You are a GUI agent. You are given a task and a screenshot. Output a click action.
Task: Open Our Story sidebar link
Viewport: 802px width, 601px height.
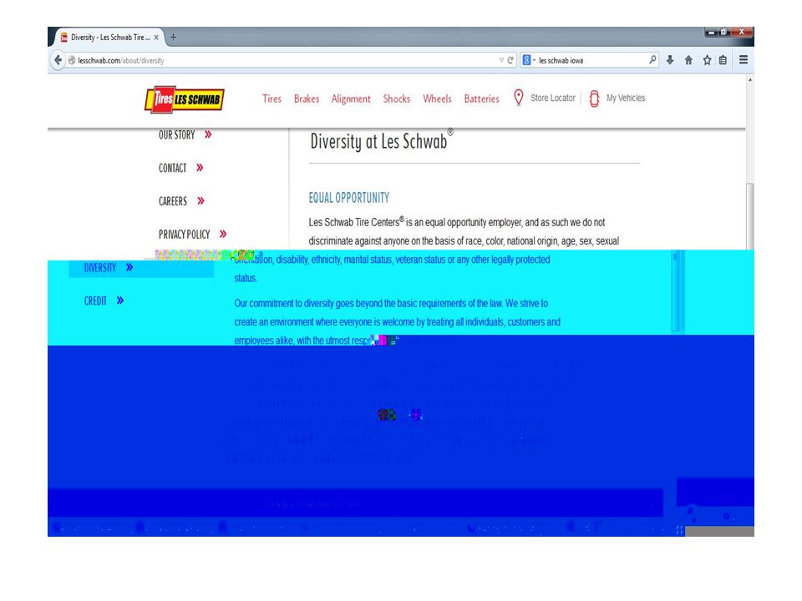click(176, 135)
